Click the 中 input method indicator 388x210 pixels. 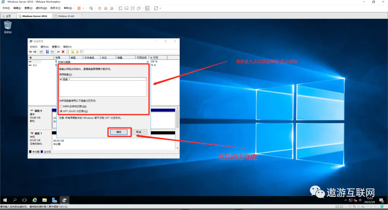(x=360, y=200)
